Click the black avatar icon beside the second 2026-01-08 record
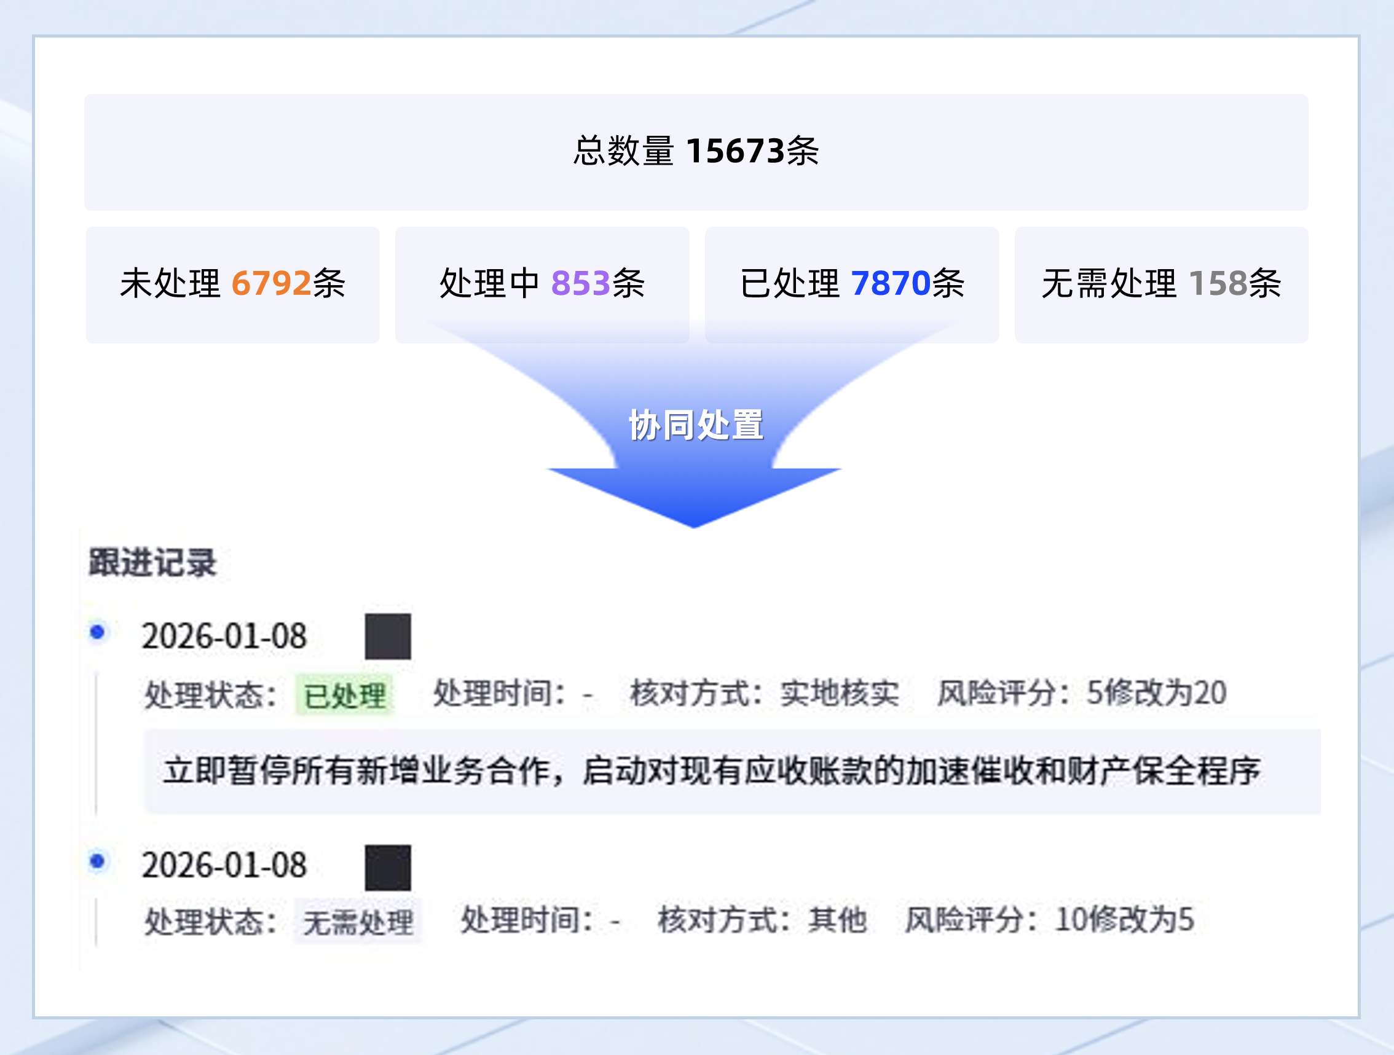Screen dimensions: 1394x1055 (x=387, y=869)
